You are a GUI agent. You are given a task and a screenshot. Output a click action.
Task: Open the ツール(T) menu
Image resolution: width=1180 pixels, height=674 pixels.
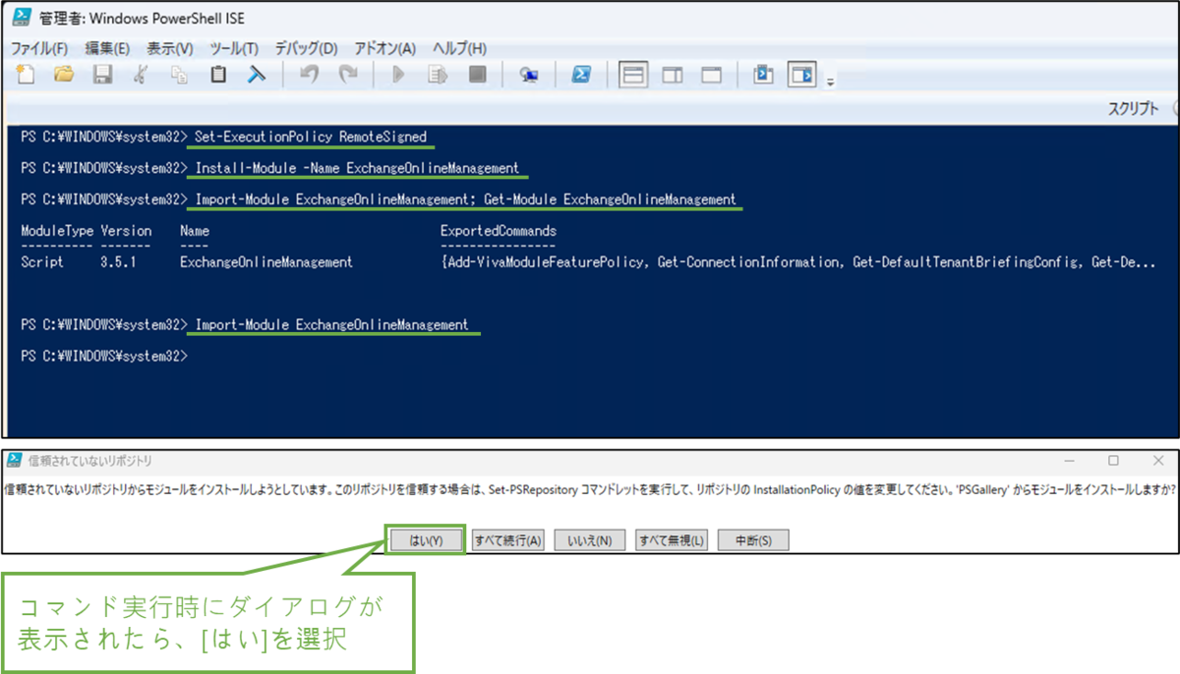pyautogui.click(x=234, y=48)
